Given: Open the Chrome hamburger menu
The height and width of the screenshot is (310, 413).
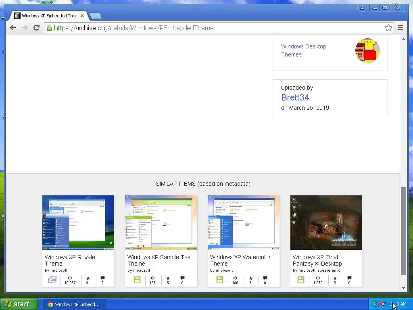Looking at the screenshot, I should pyautogui.click(x=400, y=28).
